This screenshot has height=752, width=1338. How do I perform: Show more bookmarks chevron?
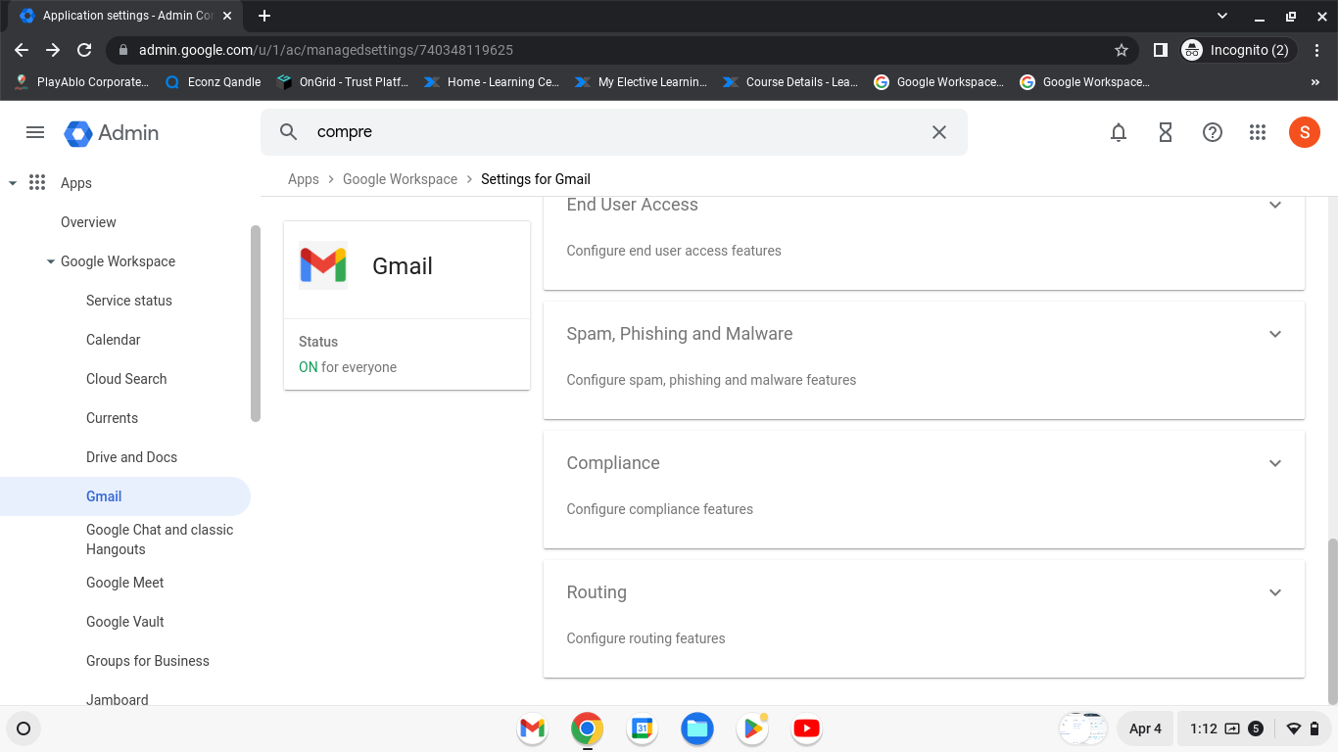click(1315, 82)
